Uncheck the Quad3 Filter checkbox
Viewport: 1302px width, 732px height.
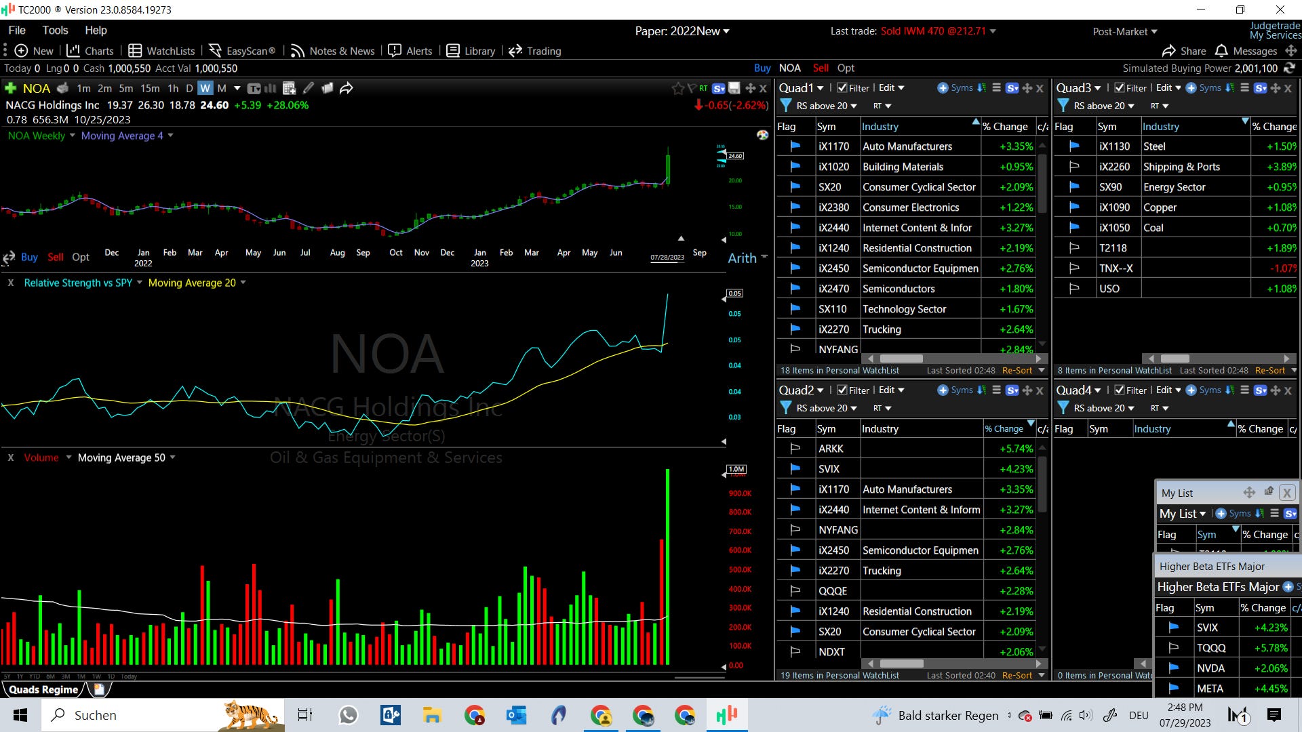(x=1120, y=87)
